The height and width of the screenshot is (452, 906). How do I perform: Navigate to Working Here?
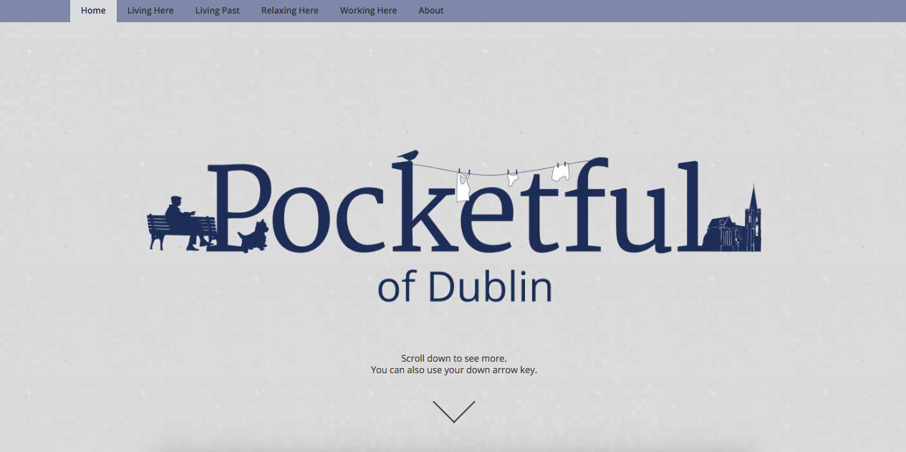[x=368, y=11]
